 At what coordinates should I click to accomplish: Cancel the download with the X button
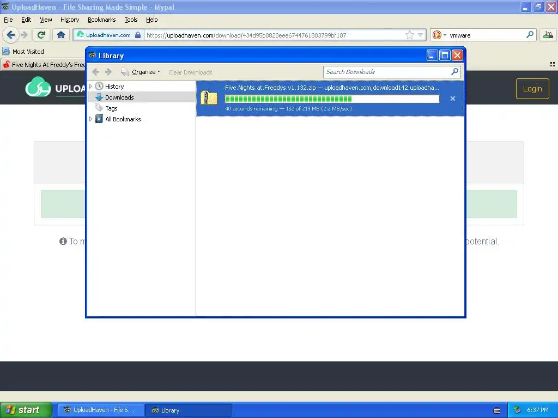click(x=453, y=99)
